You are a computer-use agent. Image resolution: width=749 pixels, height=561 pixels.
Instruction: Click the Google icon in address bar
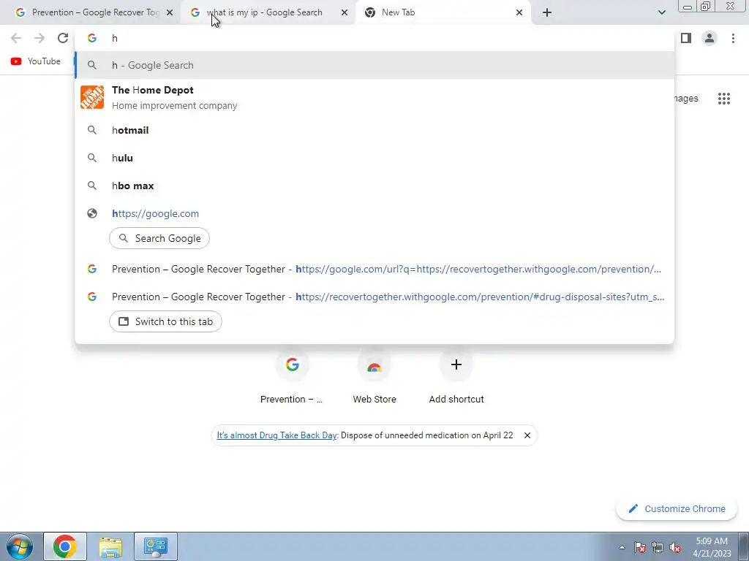point(92,38)
